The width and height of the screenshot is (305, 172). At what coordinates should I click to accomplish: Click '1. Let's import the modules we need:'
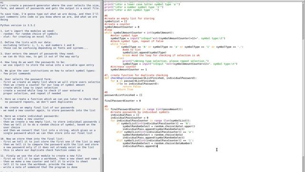(28, 31)
